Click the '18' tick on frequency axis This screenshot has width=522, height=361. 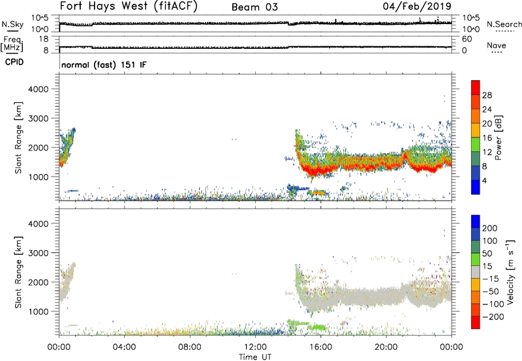[x=44, y=39]
